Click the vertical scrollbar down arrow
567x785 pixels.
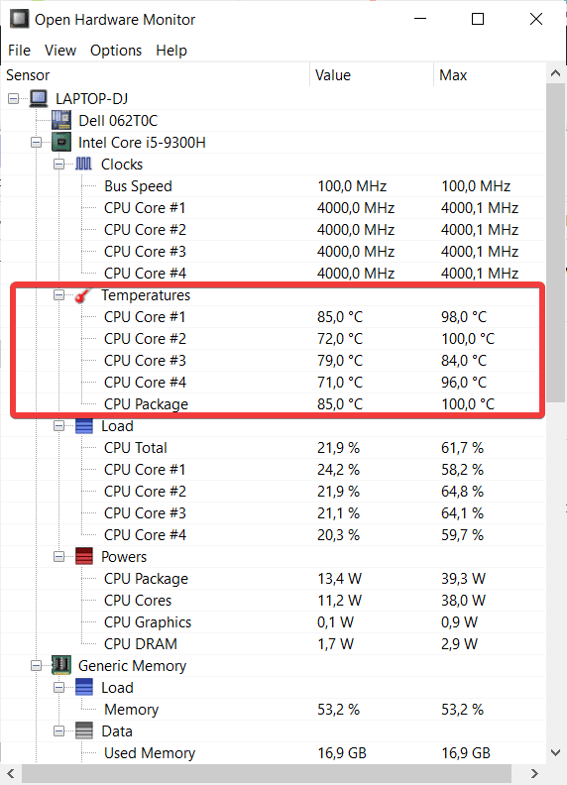tap(555, 752)
